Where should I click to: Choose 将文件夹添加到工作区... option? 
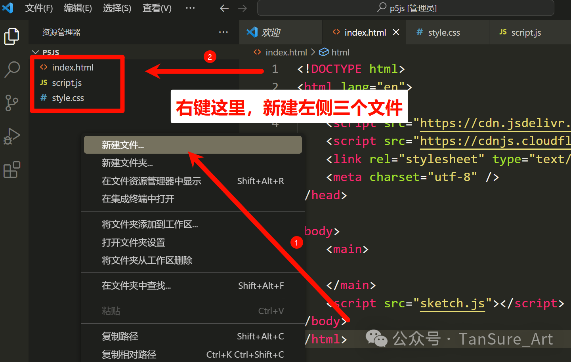pyautogui.click(x=193, y=224)
